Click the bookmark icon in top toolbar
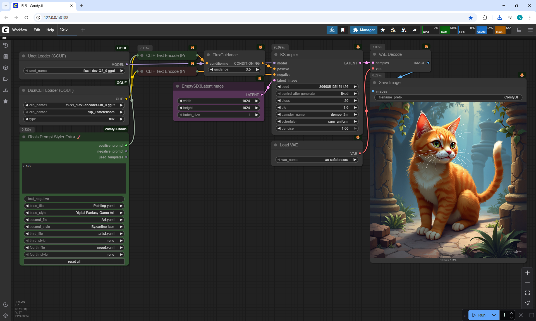Image resolution: width=536 pixels, height=321 pixels. (343, 30)
